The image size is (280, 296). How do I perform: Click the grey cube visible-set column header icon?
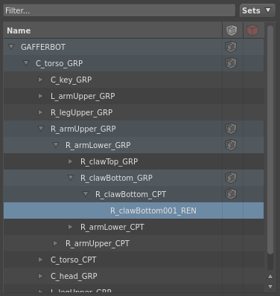point(232,30)
